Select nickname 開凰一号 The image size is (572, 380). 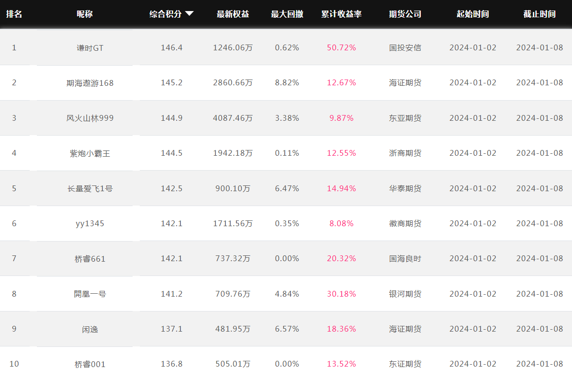click(90, 294)
